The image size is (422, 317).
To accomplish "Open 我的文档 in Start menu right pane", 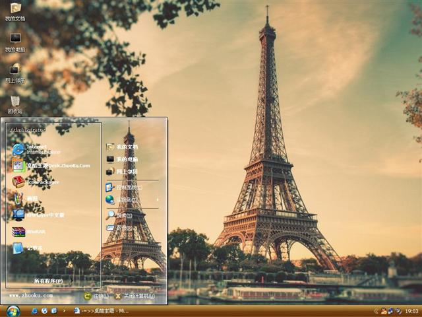I will coord(122,147).
